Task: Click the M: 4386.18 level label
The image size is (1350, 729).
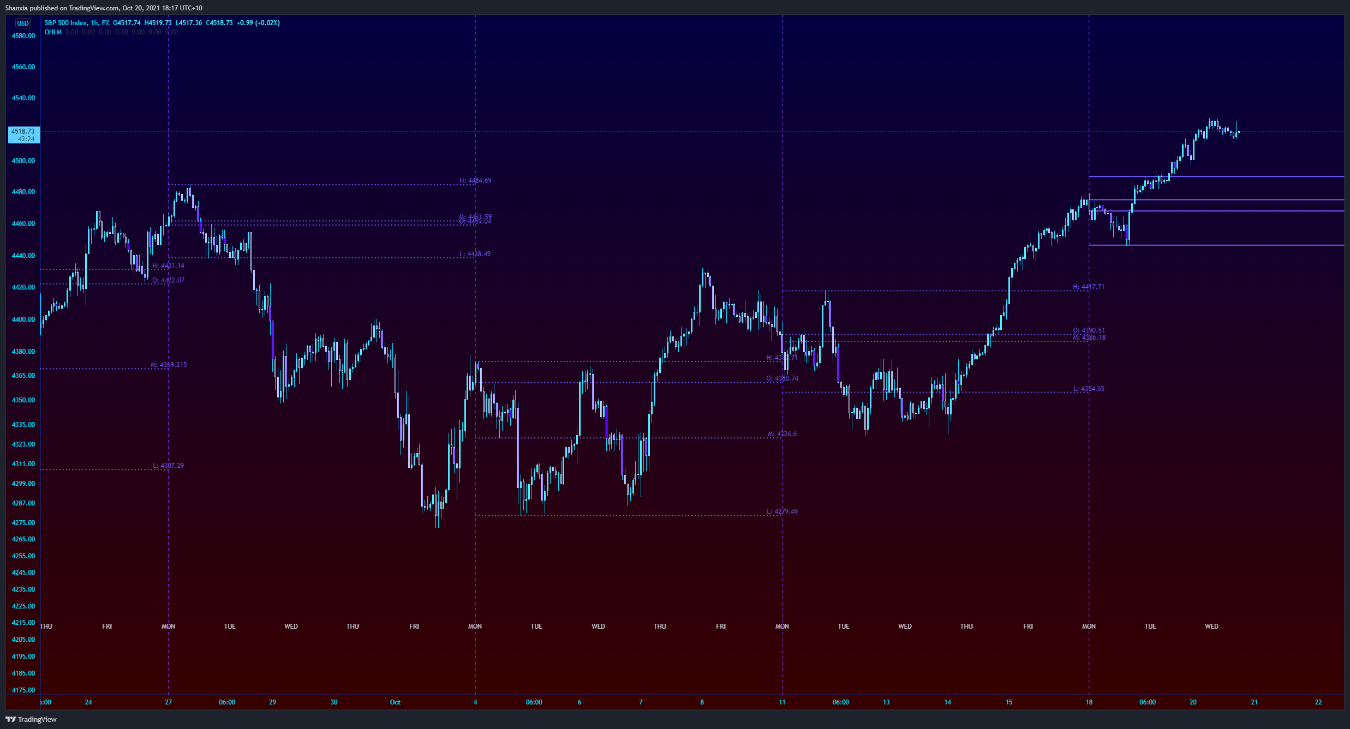Action: 1089,338
